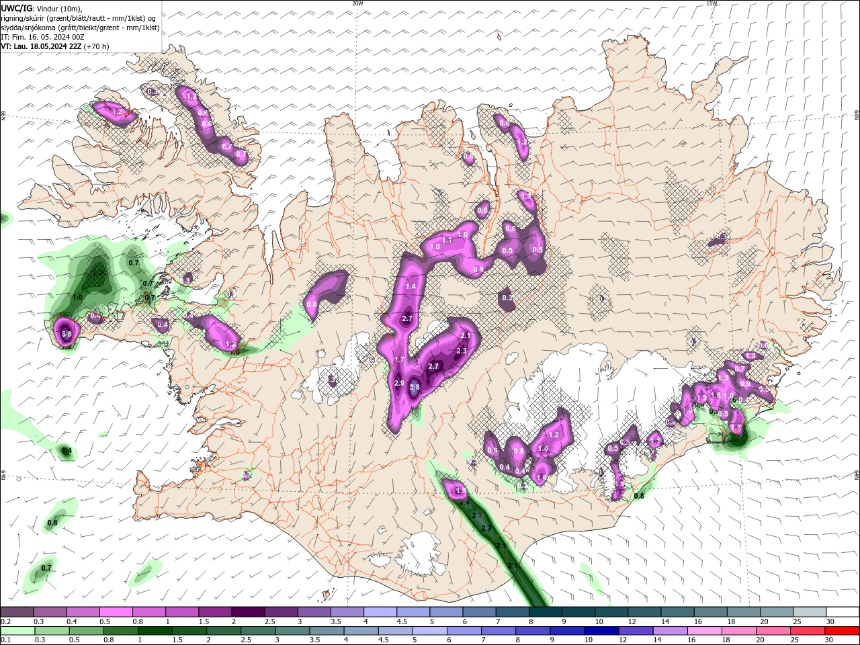Pick the light pink 16 swatch, lower legend row
This screenshot has height=645, width=860.
tap(705, 631)
